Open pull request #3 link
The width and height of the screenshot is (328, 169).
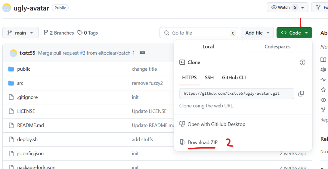[83, 53]
